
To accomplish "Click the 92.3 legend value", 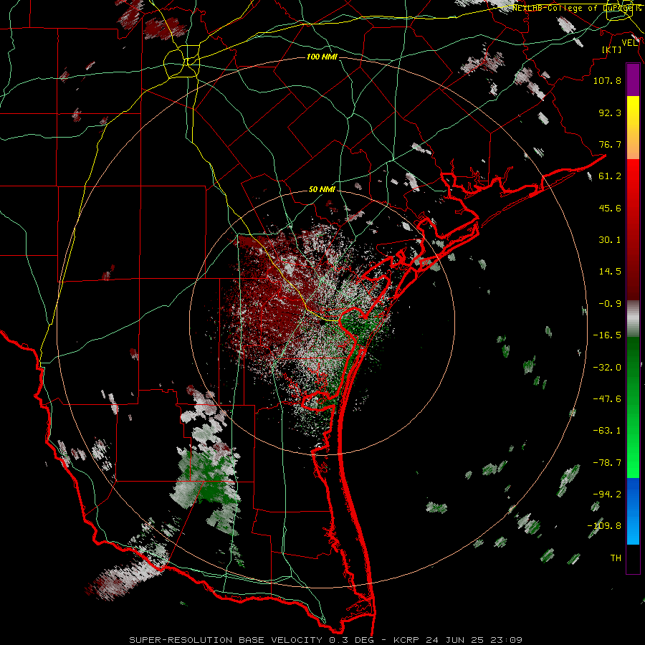I will point(610,113).
